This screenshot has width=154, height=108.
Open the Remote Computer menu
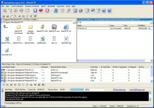(32, 6)
